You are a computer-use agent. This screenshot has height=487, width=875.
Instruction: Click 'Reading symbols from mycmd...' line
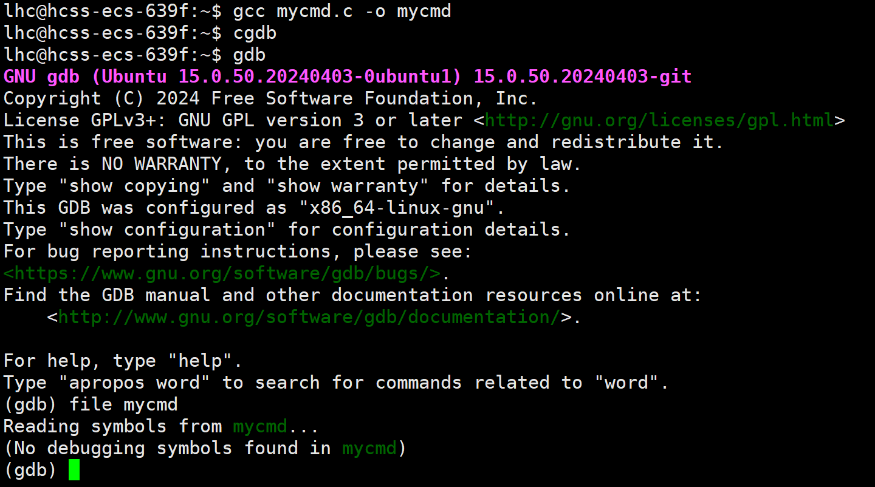click(162, 426)
